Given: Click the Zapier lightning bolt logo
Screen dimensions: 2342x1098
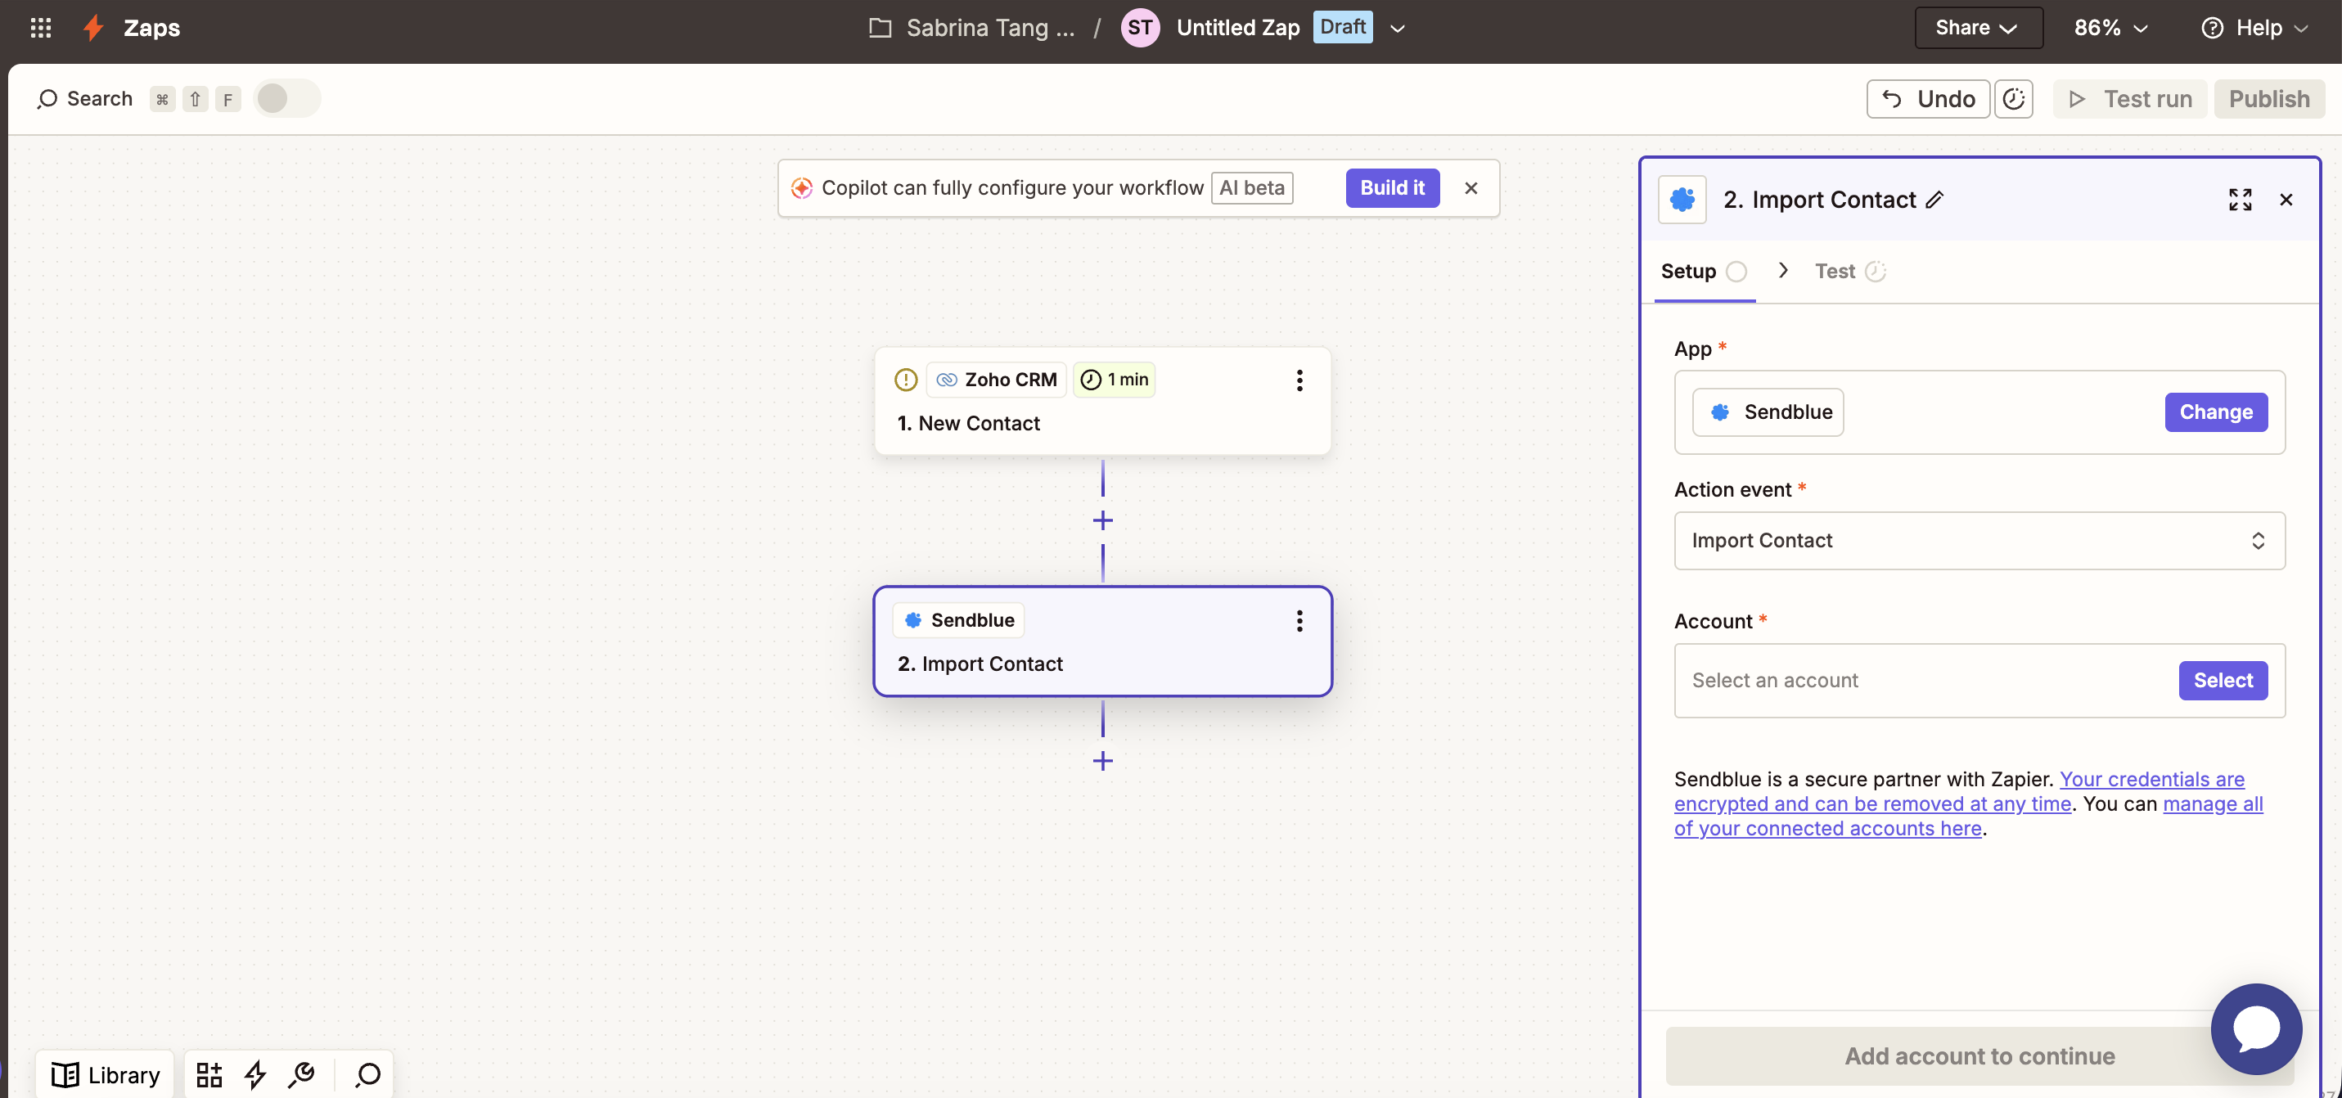Looking at the screenshot, I should coord(93,28).
